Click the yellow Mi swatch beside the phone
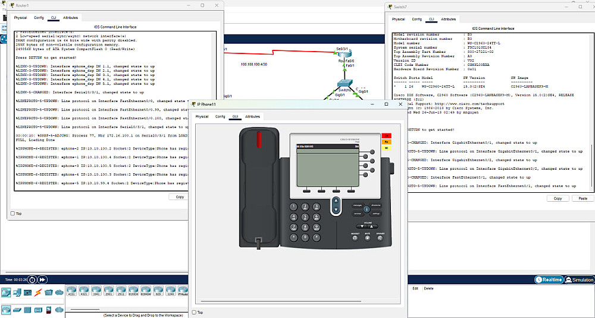The height and width of the screenshot is (318, 595). 387,148
